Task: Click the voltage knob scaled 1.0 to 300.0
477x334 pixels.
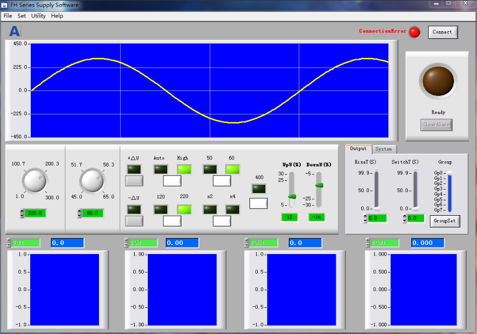Action: pyautogui.click(x=35, y=181)
